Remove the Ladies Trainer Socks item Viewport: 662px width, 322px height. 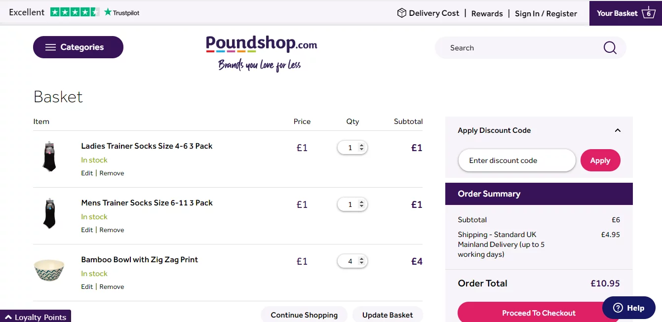pos(112,173)
